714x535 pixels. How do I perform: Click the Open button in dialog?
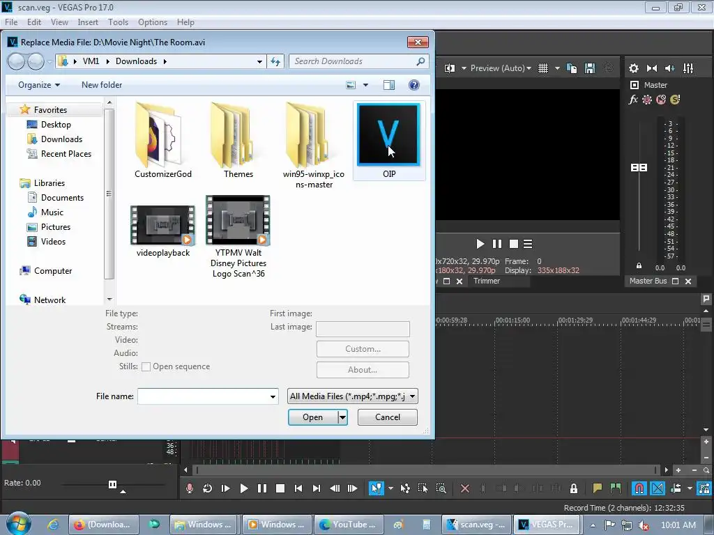313,417
